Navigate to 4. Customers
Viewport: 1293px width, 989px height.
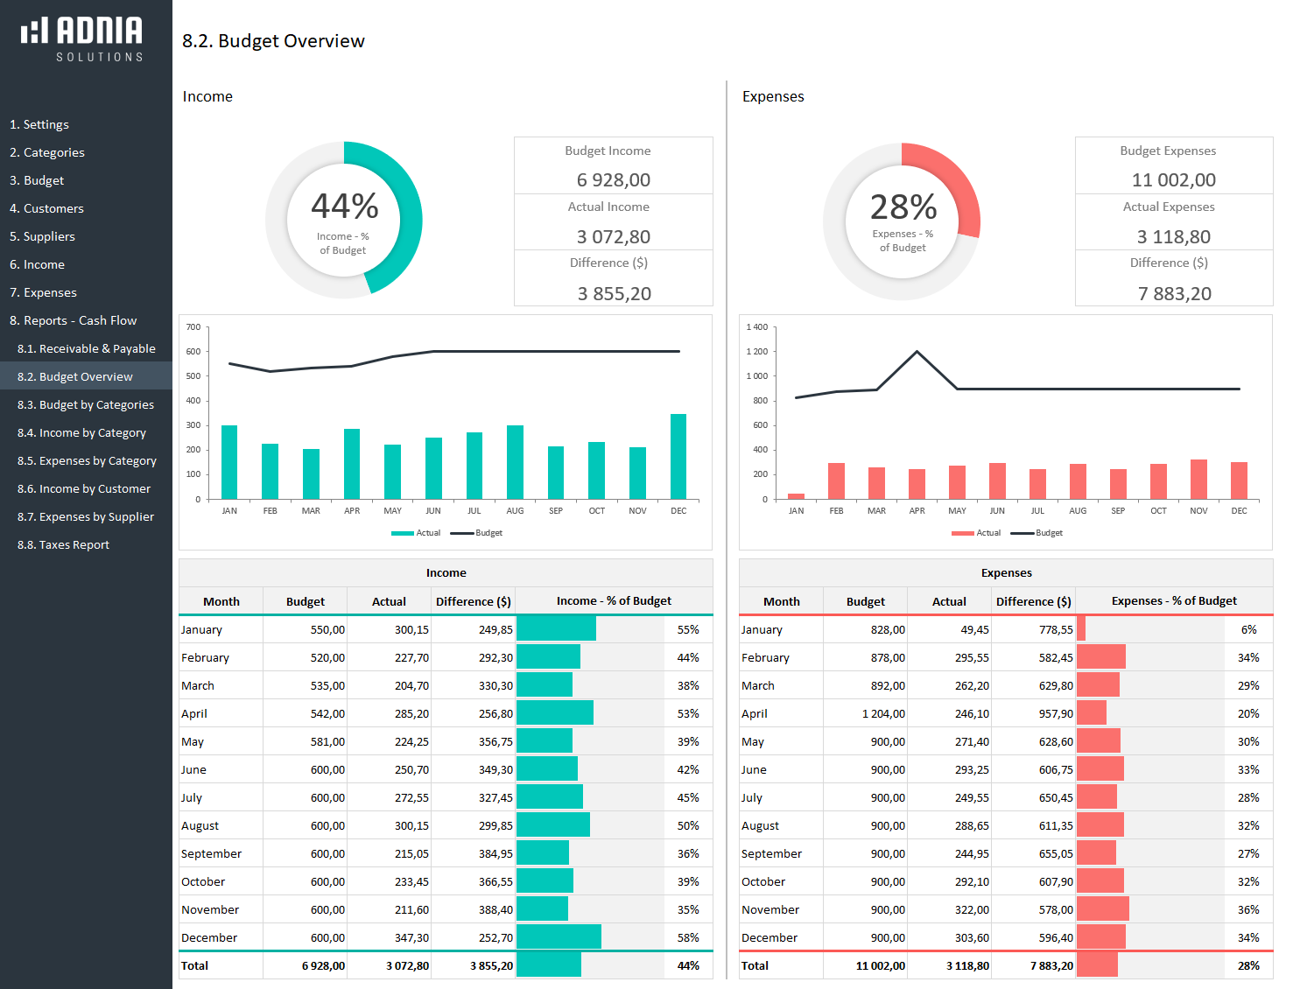(46, 208)
